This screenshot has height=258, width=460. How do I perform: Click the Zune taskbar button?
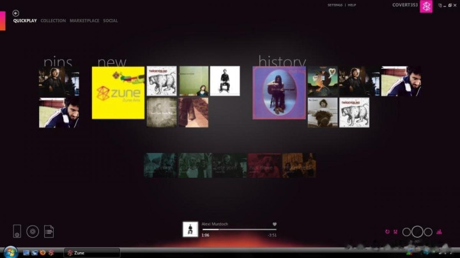click(x=92, y=253)
